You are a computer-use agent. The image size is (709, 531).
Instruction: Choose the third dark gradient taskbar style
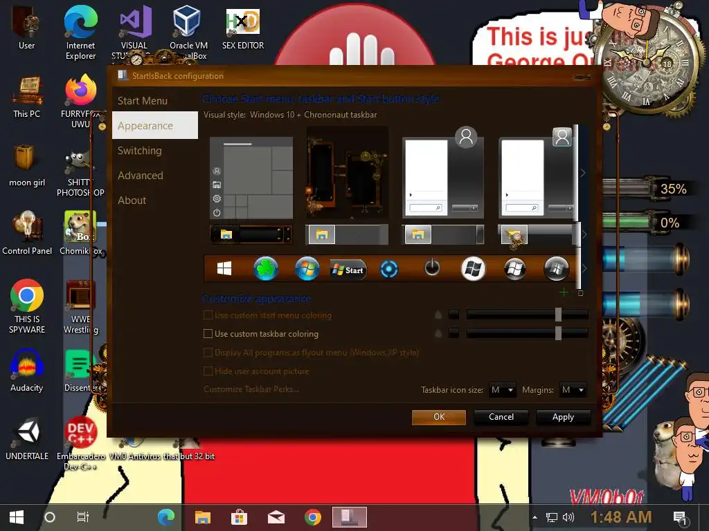(442, 234)
